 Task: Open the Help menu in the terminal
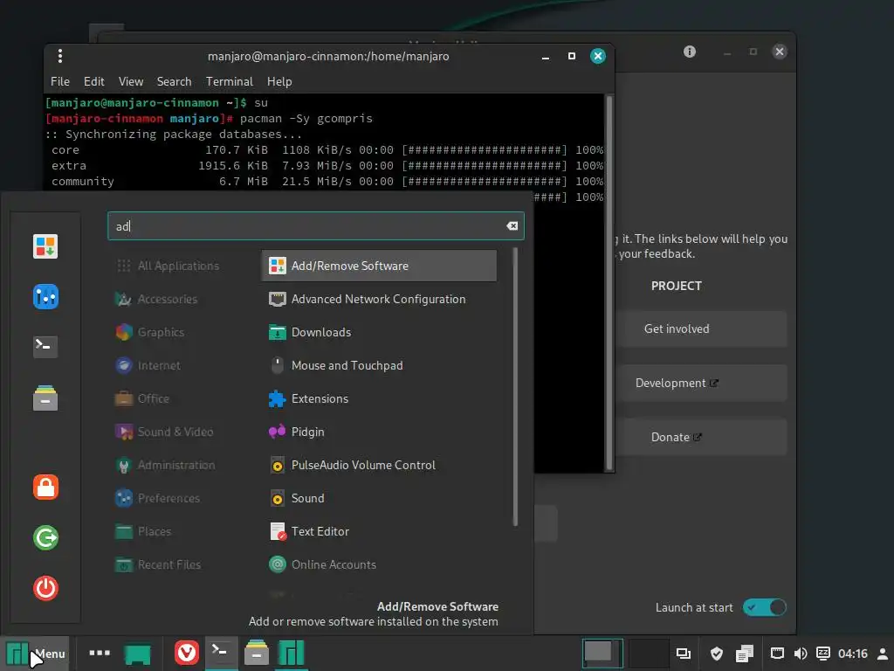(279, 81)
